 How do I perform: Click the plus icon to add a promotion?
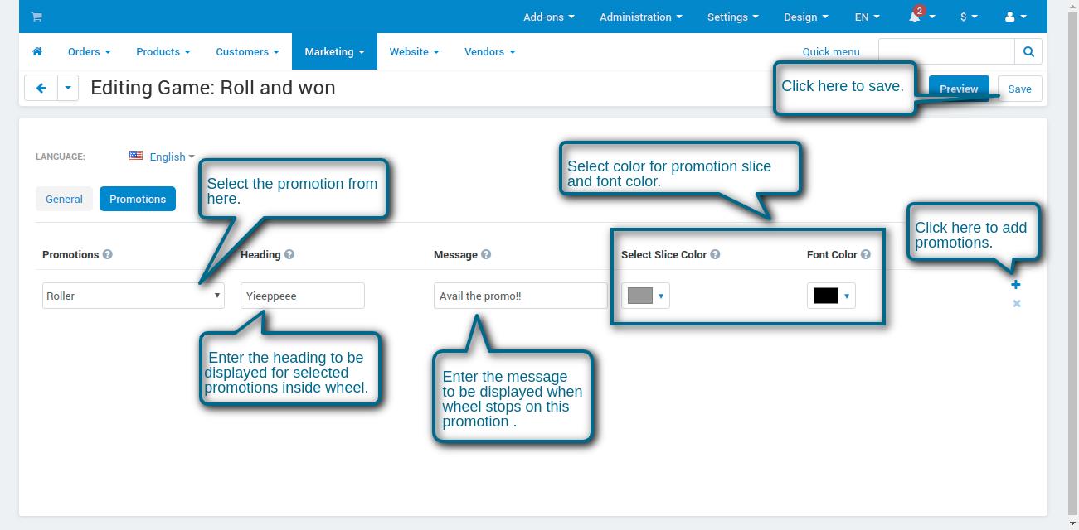pyautogui.click(x=1016, y=284)
